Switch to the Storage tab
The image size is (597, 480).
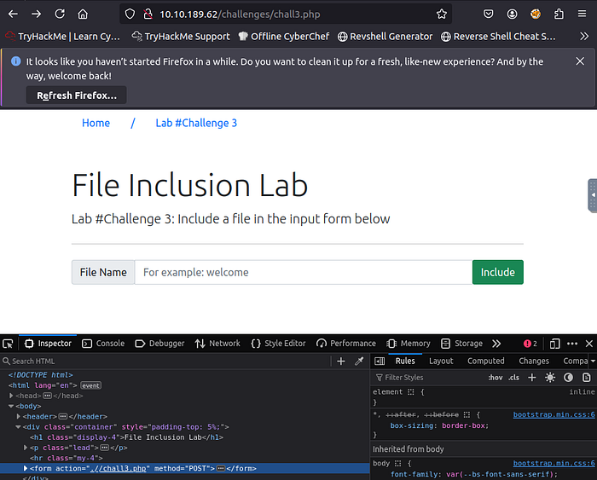[461, 344]
